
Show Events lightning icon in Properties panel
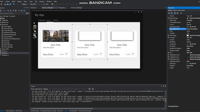point(178,13)
